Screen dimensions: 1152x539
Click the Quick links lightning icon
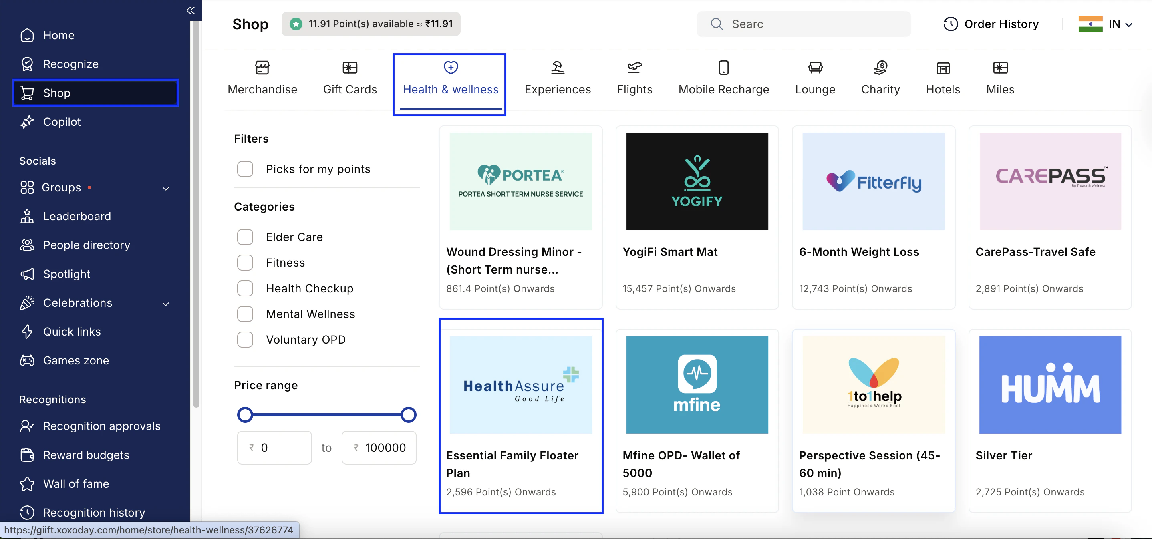27,332
